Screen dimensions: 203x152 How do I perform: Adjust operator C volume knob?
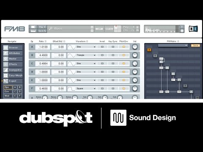click(x=135, y=63)
